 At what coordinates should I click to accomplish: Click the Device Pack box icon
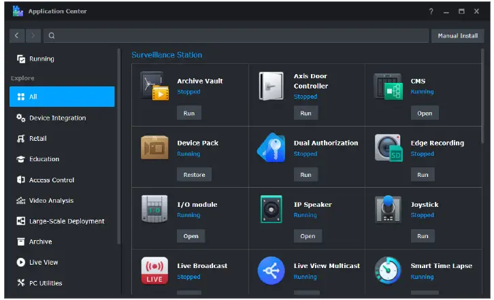tap(154, 148)
